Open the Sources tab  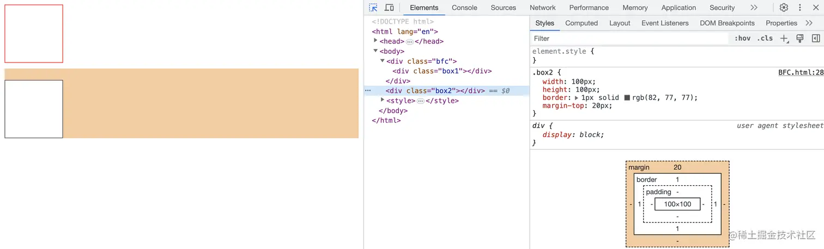[x=503, y=8]
